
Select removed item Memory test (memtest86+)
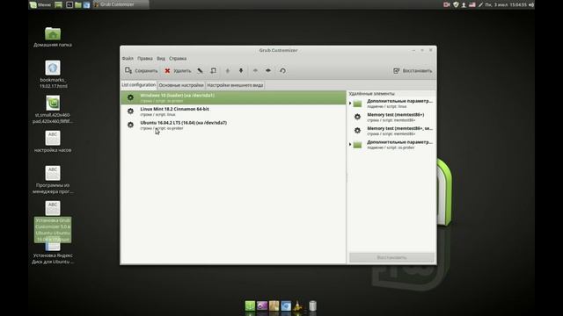(391, 117)
